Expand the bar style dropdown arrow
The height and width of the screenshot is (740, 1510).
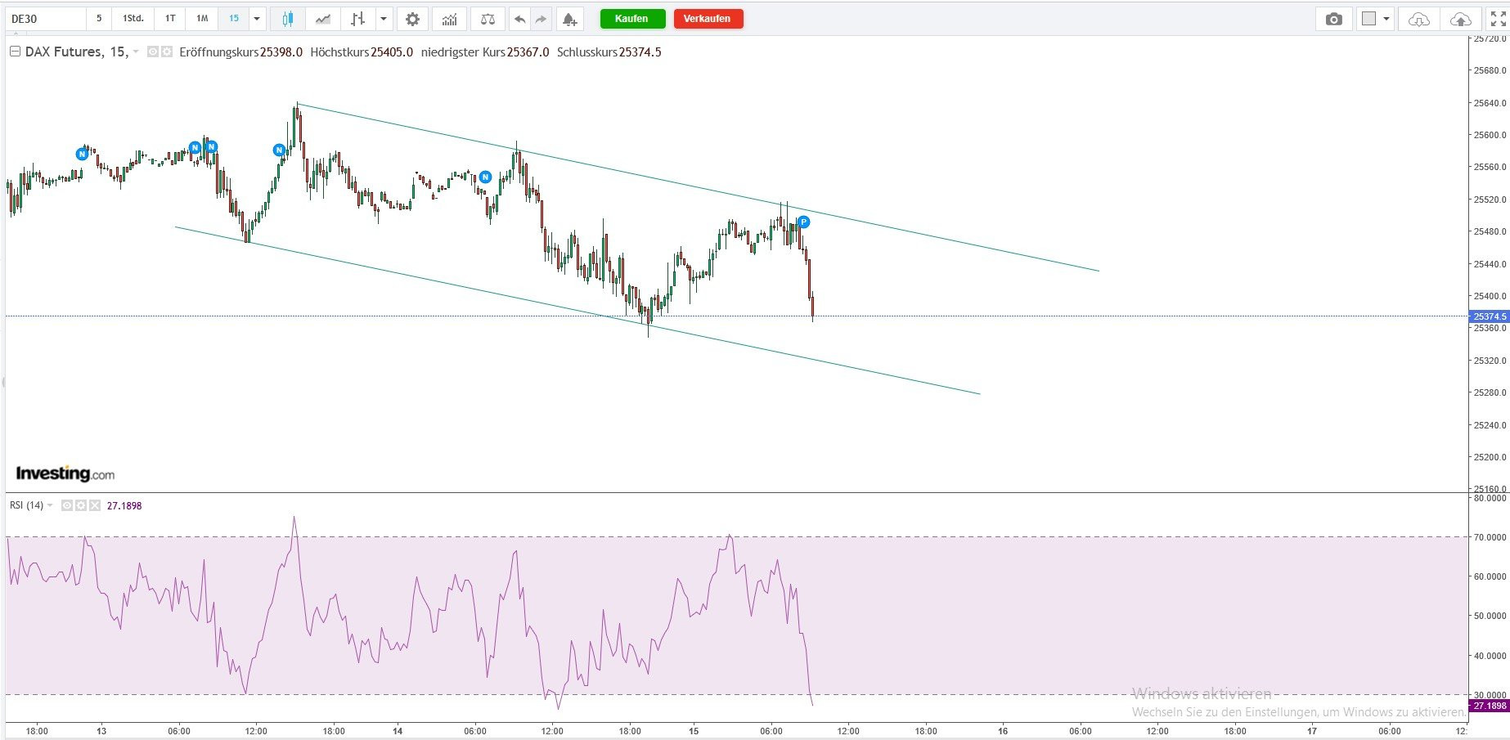pyautogui.click(x=383, y=19)
